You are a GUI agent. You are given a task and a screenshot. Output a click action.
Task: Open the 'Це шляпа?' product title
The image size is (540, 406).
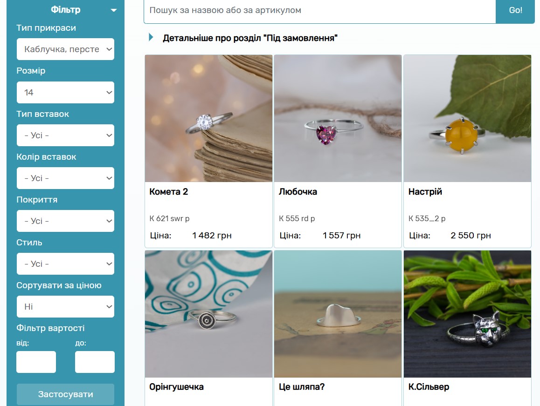(x=302, y=387)
